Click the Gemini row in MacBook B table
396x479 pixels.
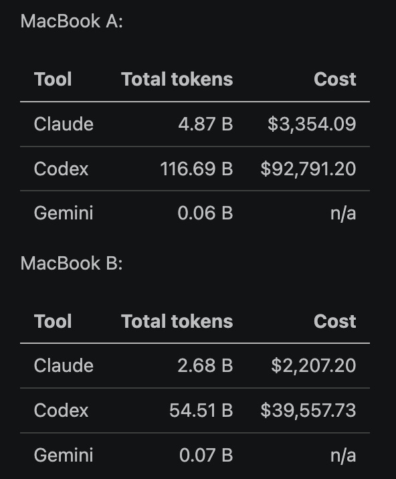click(x=195, y=455)
